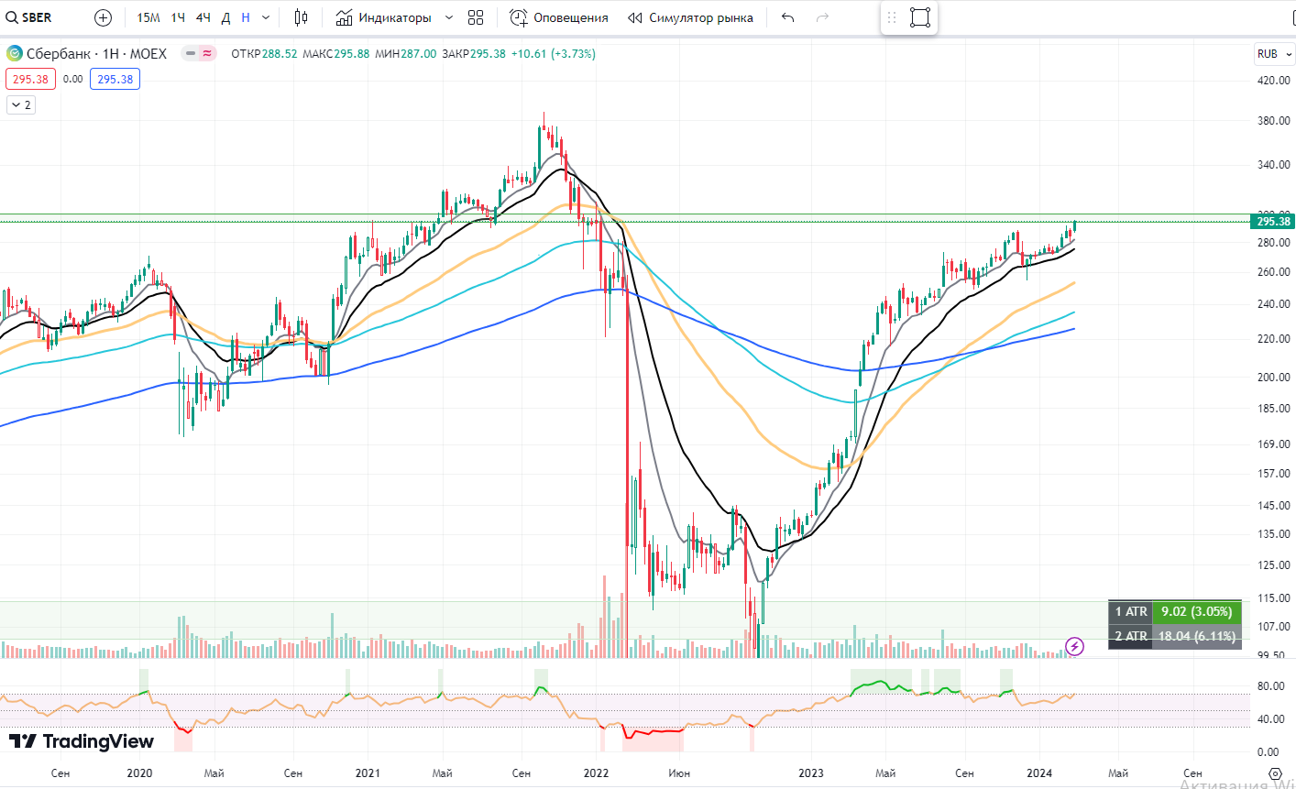Open the SBER symbol search
1296x789 pixels.
[x=29, y=17]
